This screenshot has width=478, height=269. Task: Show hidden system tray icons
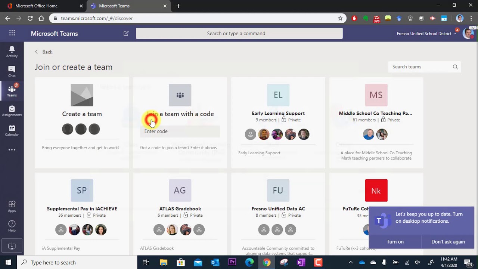pos(350,262)
